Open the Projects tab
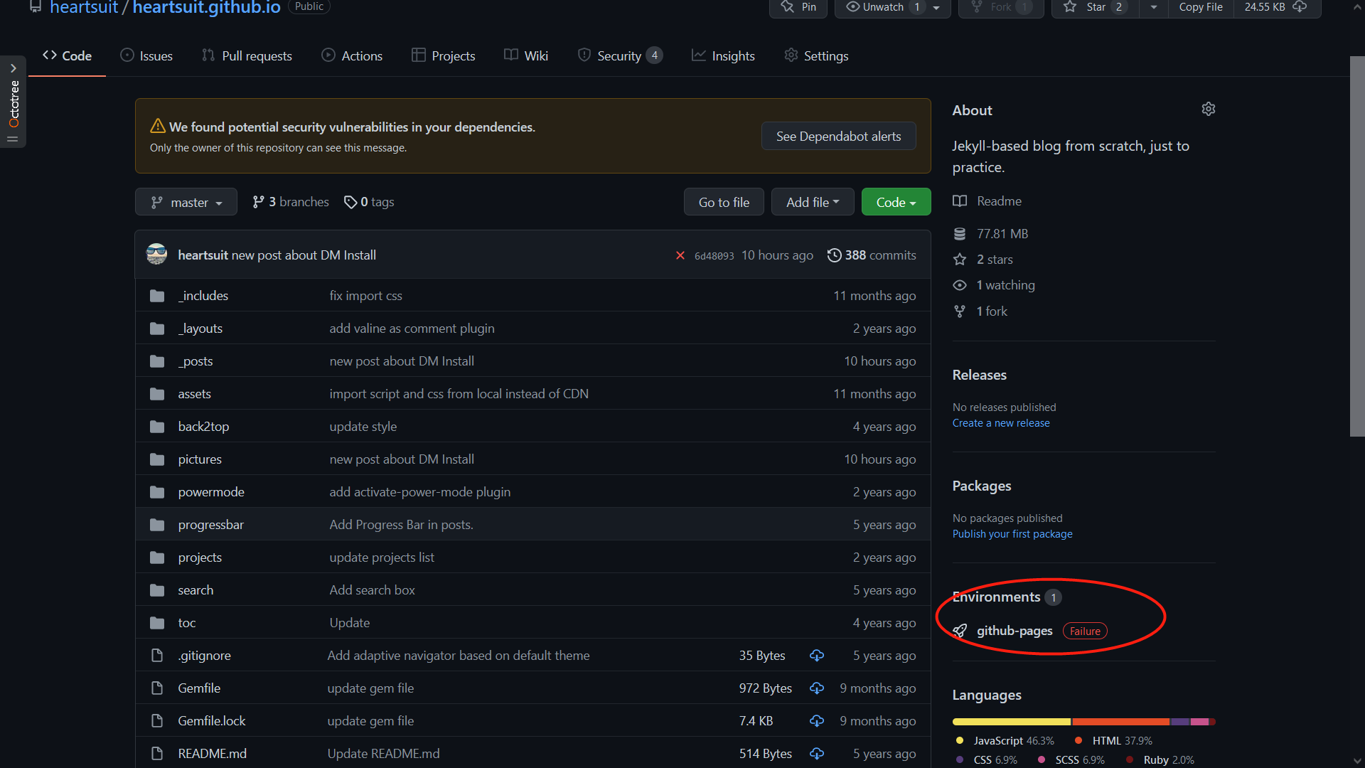The height and width of the screenshot is (768, 1365). pos(444,55)
